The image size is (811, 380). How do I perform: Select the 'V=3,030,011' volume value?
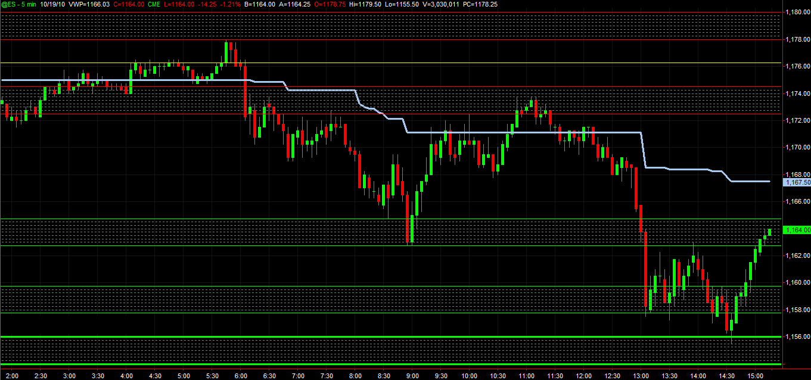tap(440, 4)
